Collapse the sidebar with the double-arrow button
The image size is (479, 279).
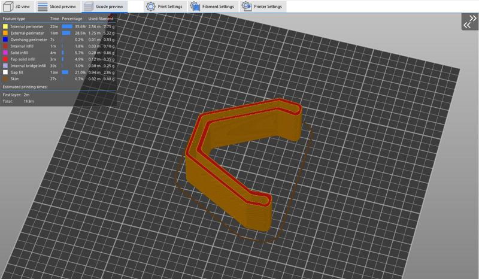[470, 22]
